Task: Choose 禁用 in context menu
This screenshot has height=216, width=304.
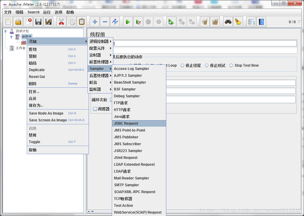Action: [x=58, y=135]
